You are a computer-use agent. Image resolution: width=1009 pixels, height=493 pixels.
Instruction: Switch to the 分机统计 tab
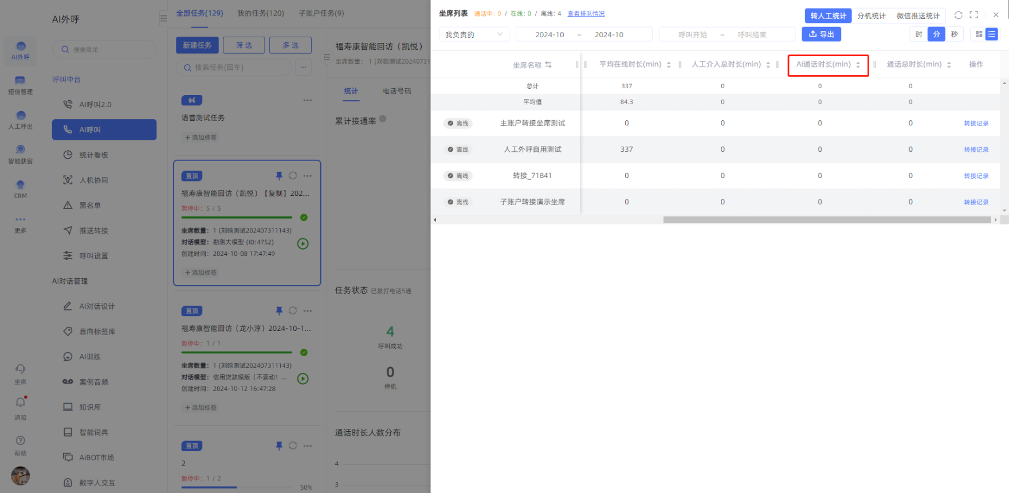coord(871,16)
